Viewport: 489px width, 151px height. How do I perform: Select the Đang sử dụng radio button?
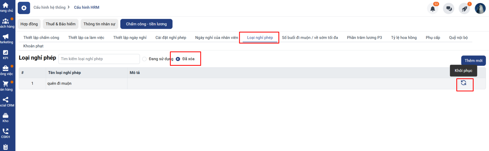145,59
